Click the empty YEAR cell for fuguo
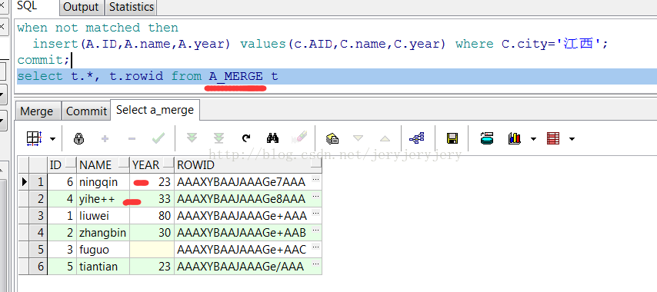The height and width of the screenshot is (292, 657). point(152,250)
